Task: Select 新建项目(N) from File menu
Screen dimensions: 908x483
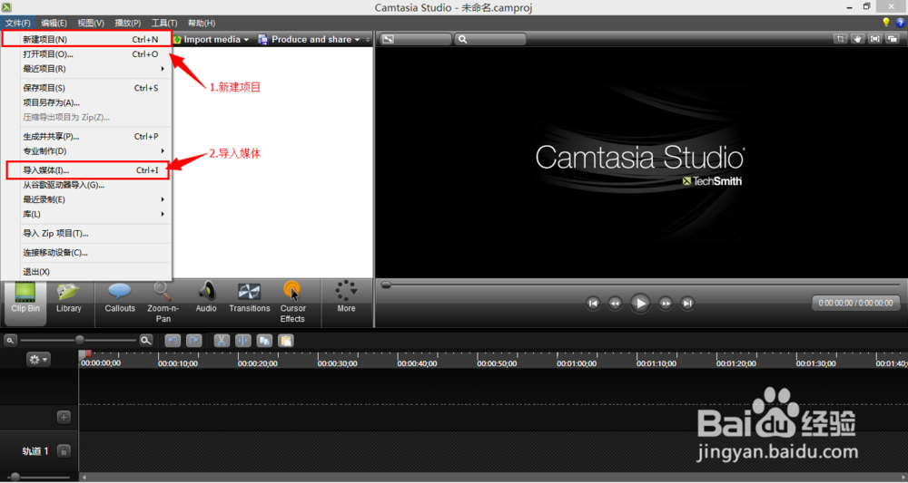Action: coord(87,39)
